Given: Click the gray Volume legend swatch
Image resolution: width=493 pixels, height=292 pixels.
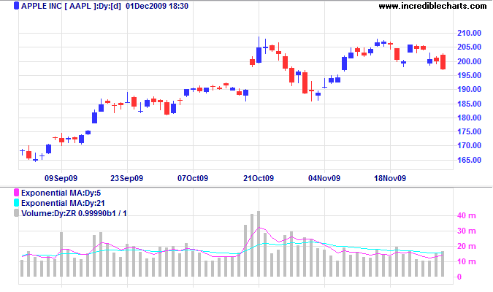Looking at the screenshot, I should point(16,213).
